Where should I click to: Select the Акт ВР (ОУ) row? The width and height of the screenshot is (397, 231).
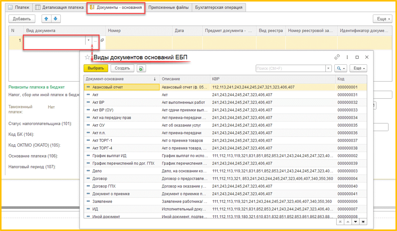point(225,110)
